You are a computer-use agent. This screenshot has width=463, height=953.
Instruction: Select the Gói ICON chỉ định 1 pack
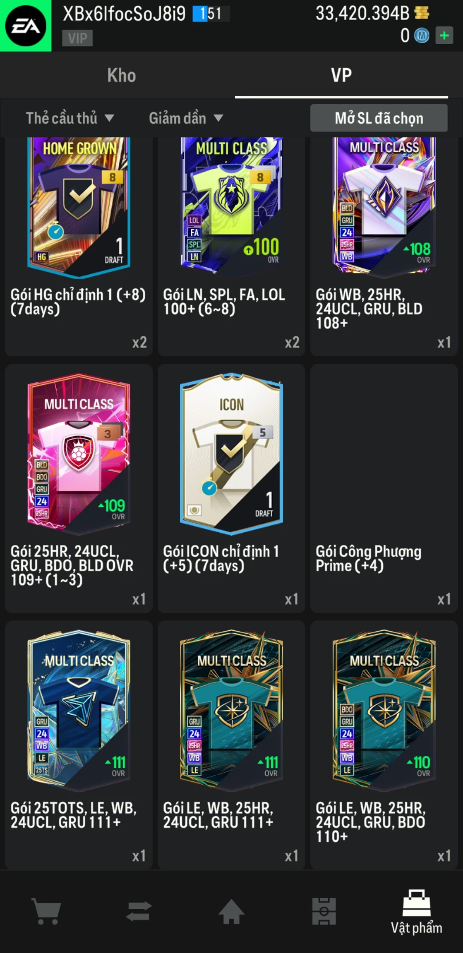(231, 489)
